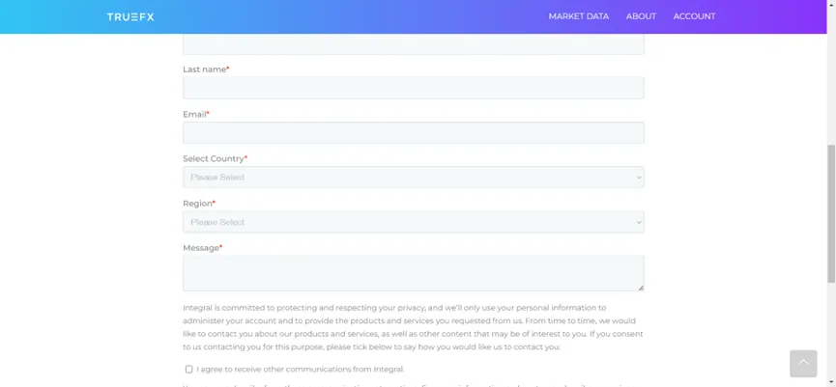Focus the Last name field
This screenshot has height=387, width=836.
[x=414, y=88]
